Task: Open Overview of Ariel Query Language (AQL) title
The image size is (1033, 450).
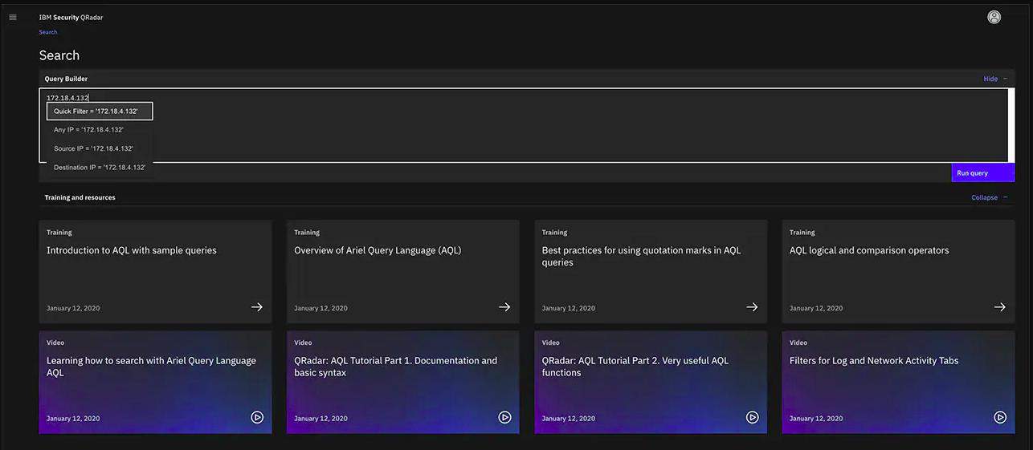Action: click(x=378, y=250)
